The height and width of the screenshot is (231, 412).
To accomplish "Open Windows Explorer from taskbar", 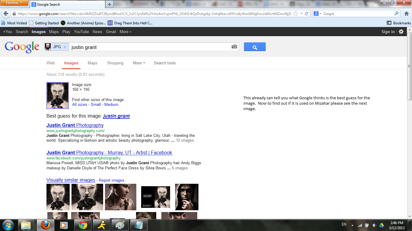I will pyautogui.click(x=26, y=225).
